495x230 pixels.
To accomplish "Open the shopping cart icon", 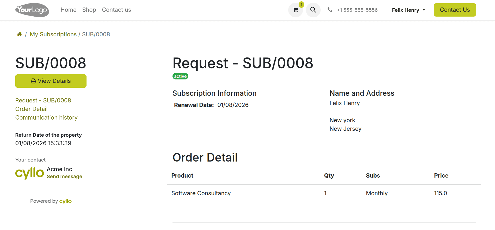I will point(295,10).
